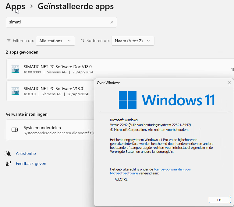
Task: Click the filter icon beside 'Filteren op'
Action: 9,40
